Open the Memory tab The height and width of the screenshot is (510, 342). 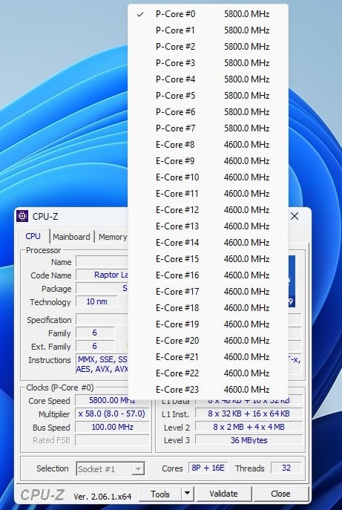click(x=113, y=237)
